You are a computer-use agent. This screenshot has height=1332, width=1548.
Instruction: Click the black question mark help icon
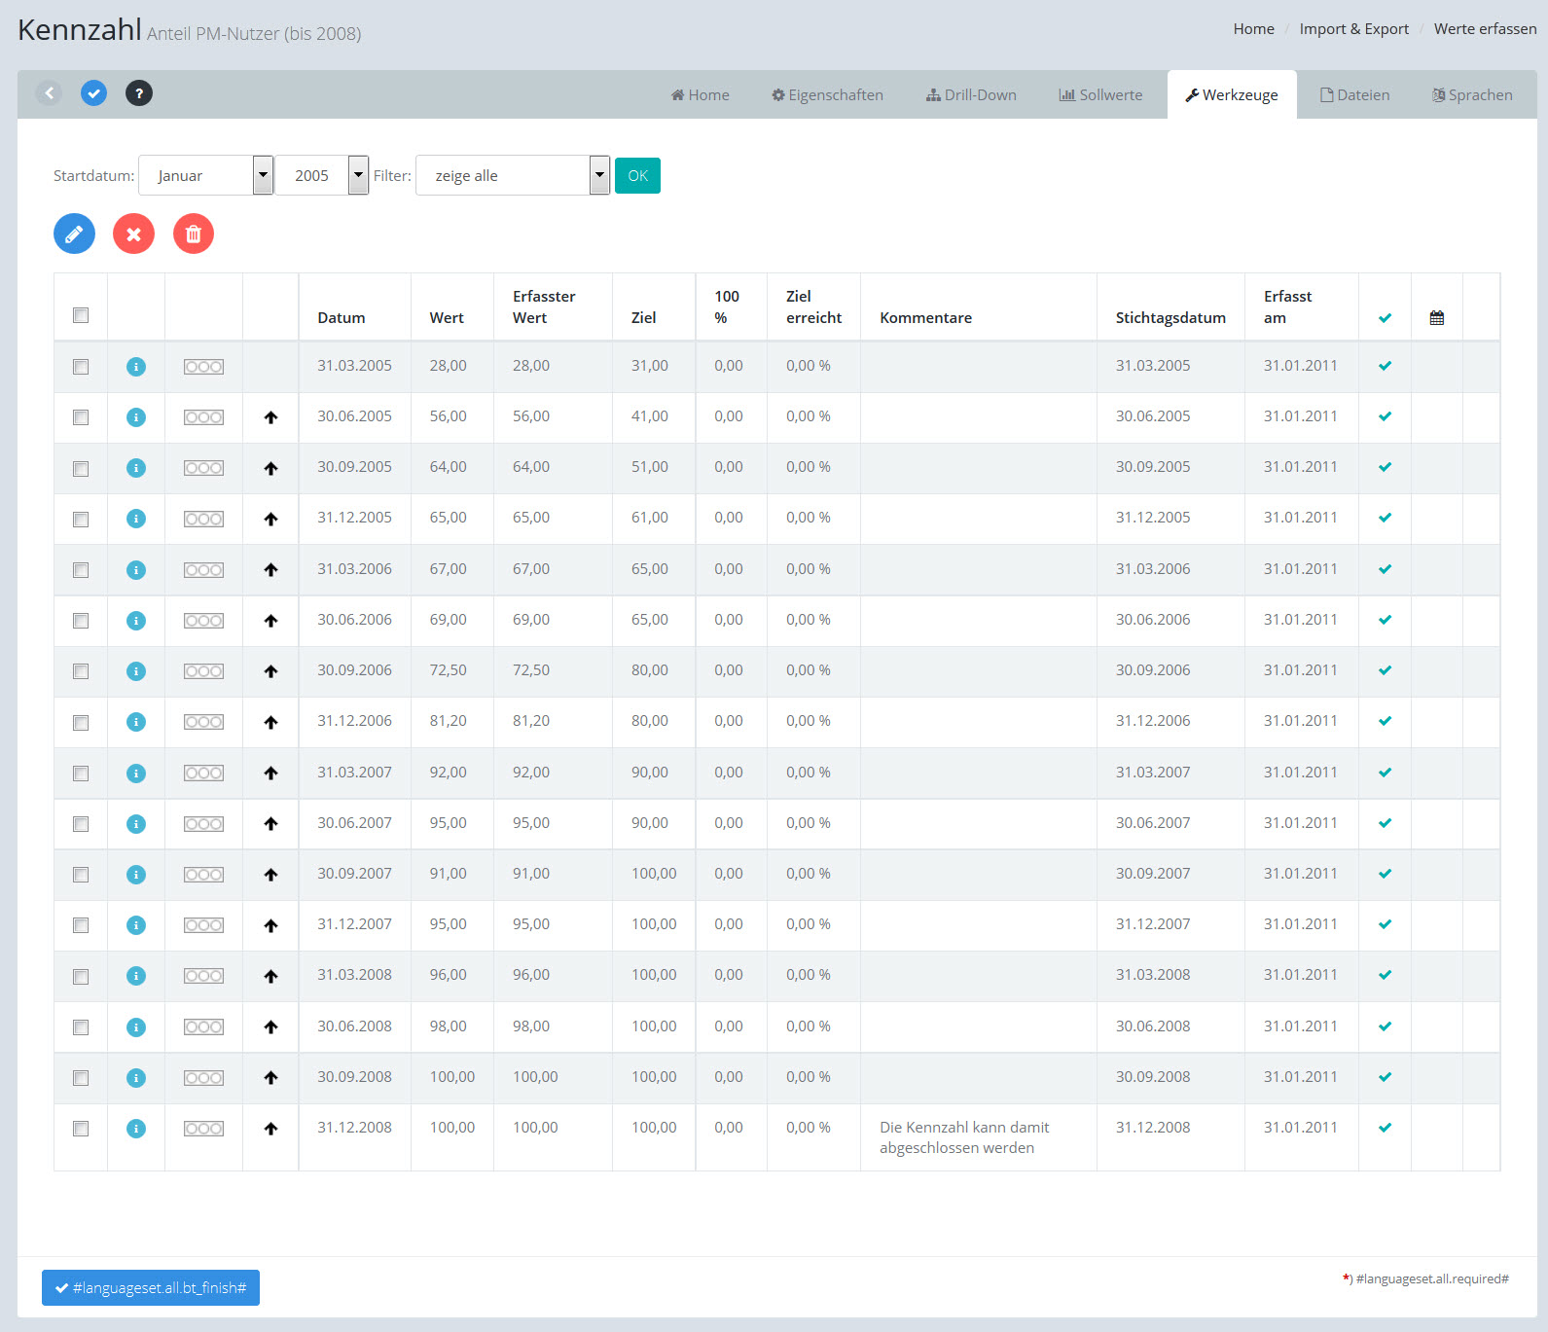click(139, 93)
